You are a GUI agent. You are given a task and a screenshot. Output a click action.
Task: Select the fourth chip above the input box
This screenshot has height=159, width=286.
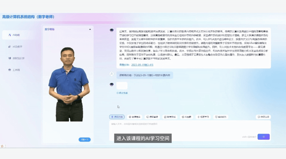click(x=170, y=117)
